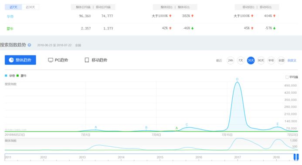302x165 pixels.
Task: Open the 全国 region selector
Action: click(78, 45)
